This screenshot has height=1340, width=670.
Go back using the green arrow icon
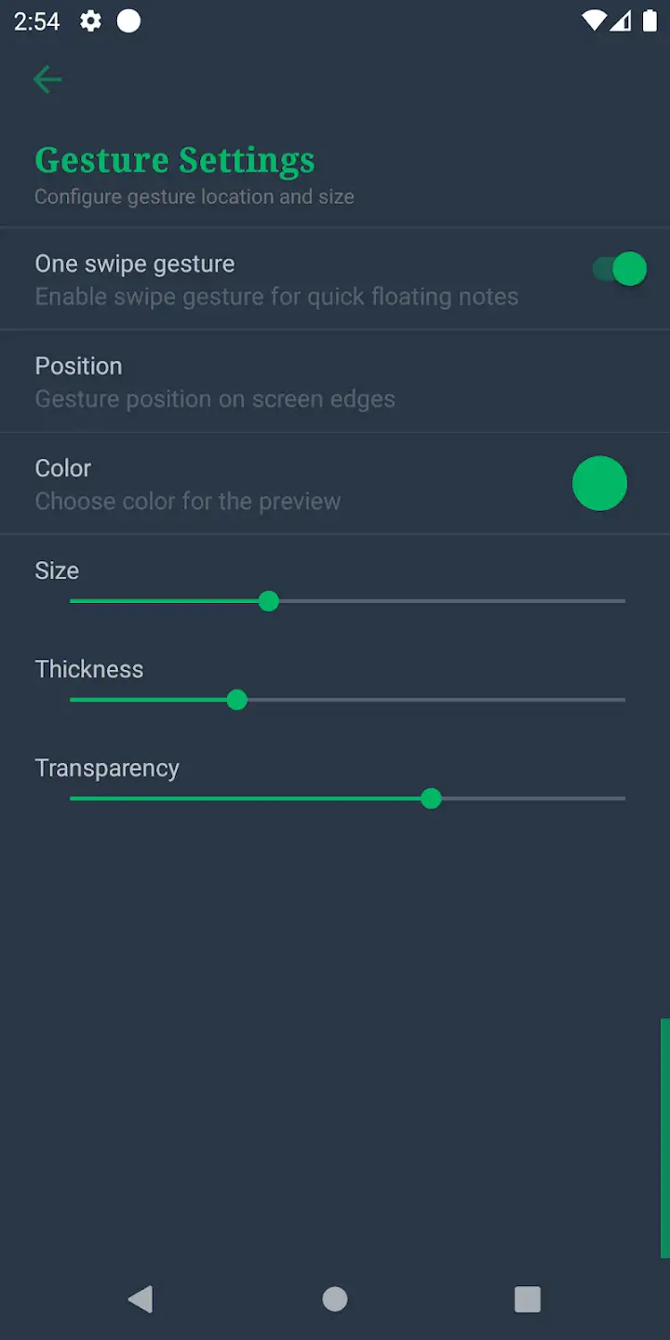(47, 80)
